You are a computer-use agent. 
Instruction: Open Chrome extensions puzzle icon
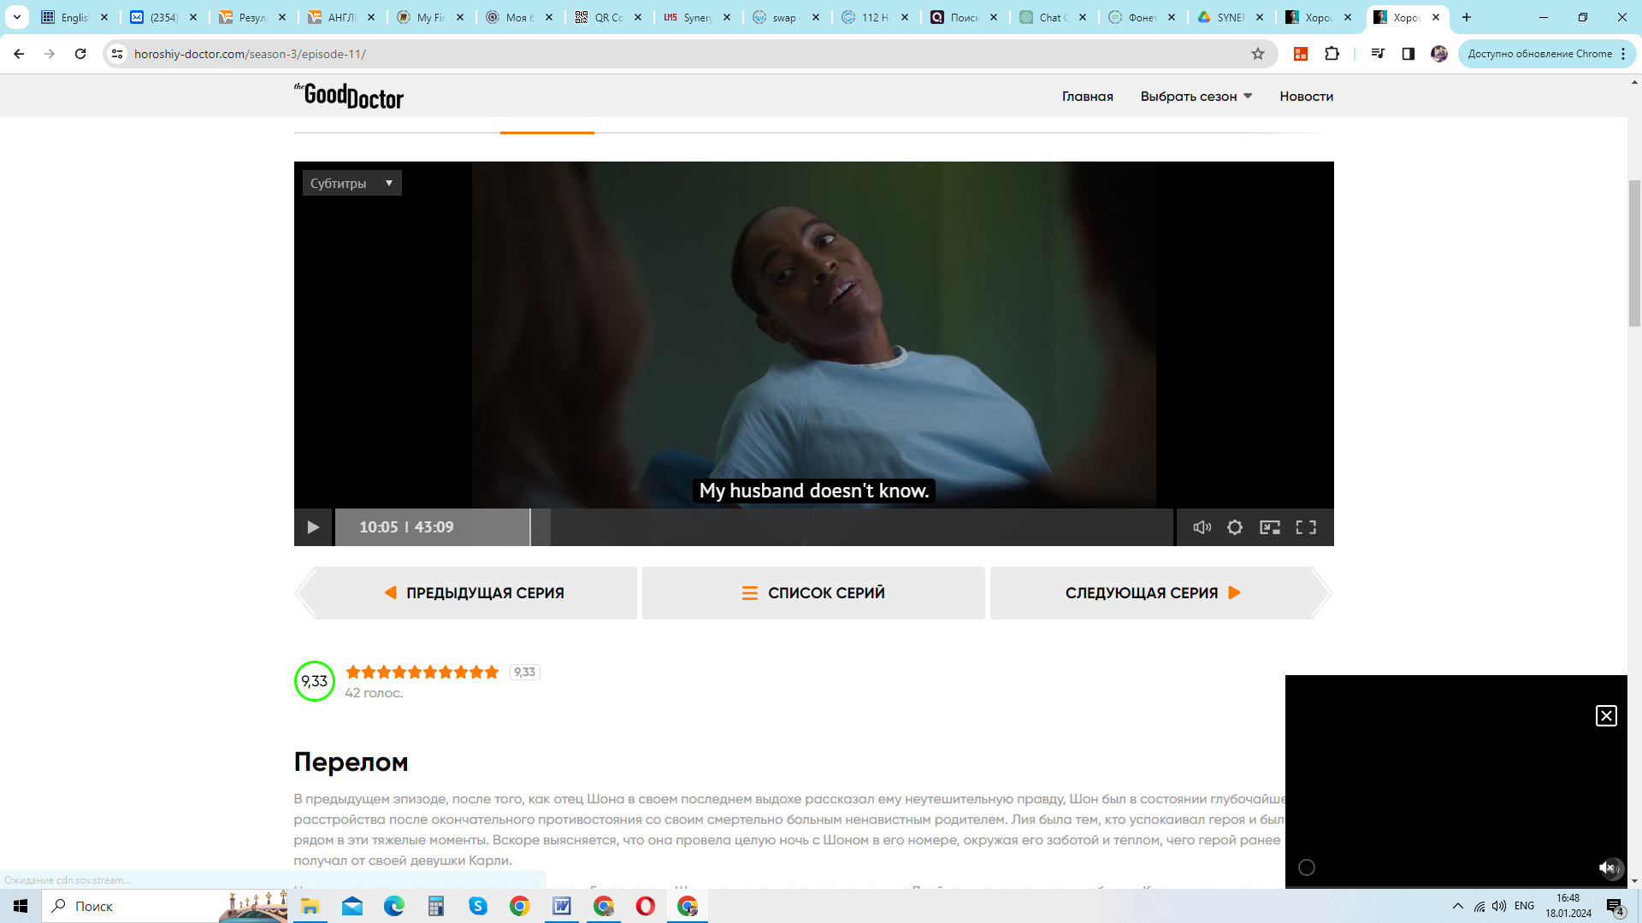pos(1332,54)
